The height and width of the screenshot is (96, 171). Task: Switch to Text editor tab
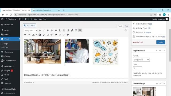point(126,26)
